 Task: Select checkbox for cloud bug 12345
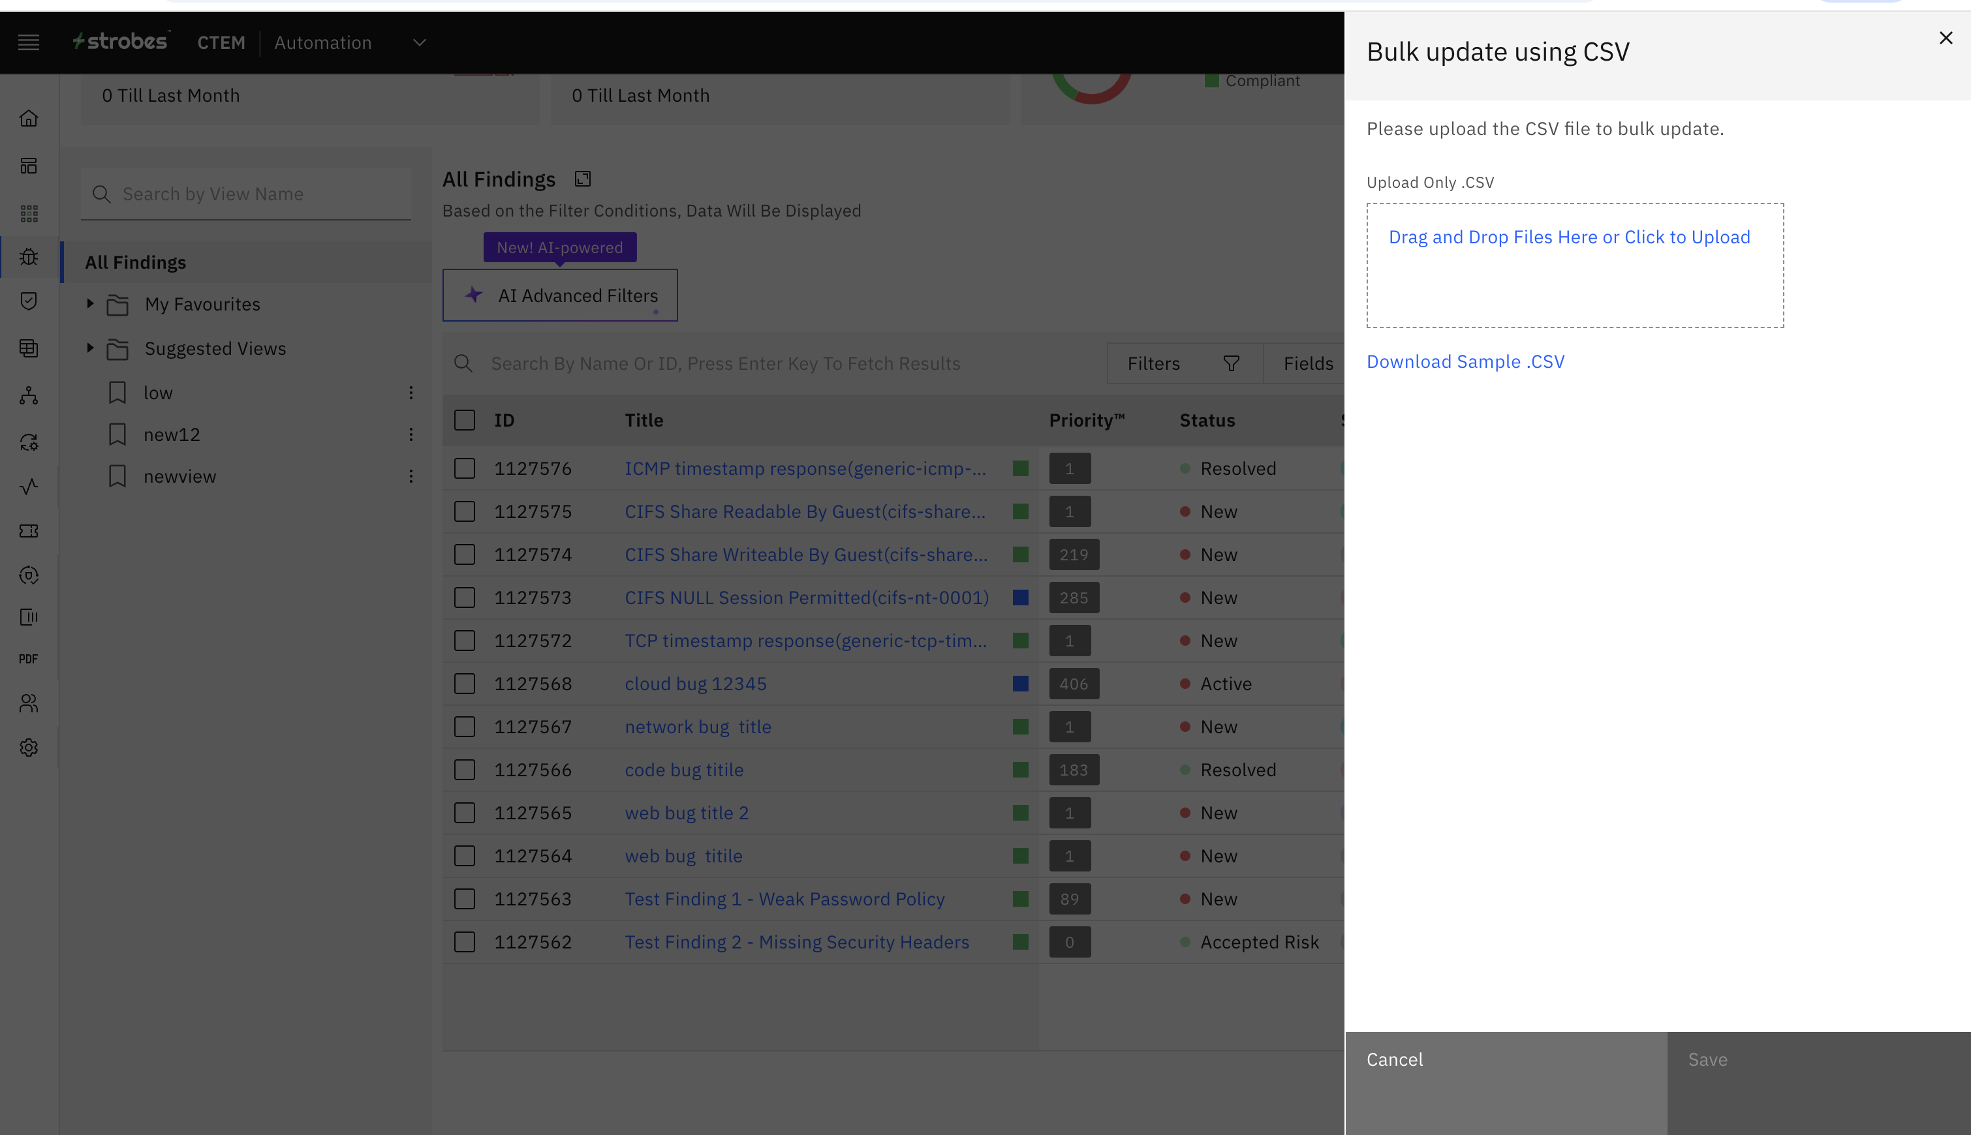pyautogui.click(x=465, y=684)
